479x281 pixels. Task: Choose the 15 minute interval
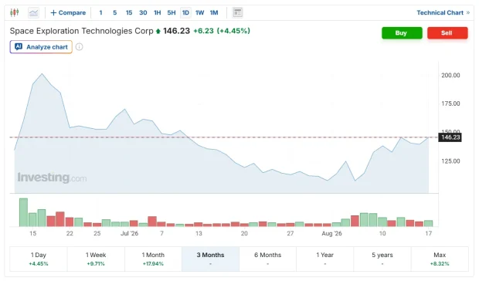[129, 12]
